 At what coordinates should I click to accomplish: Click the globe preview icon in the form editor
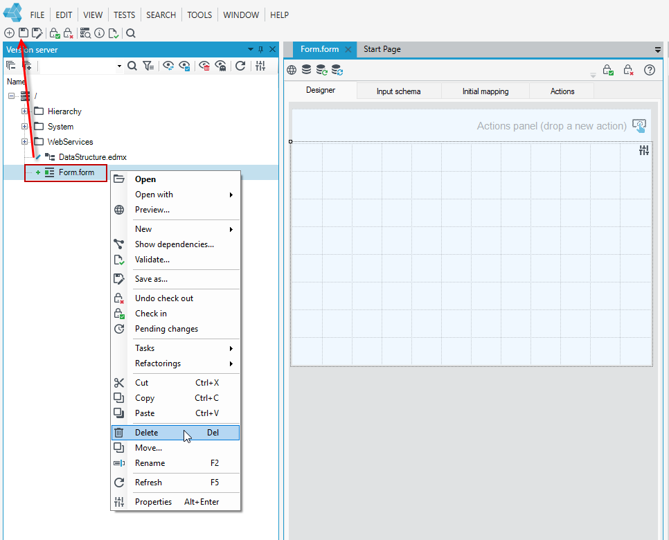(292, 69)
